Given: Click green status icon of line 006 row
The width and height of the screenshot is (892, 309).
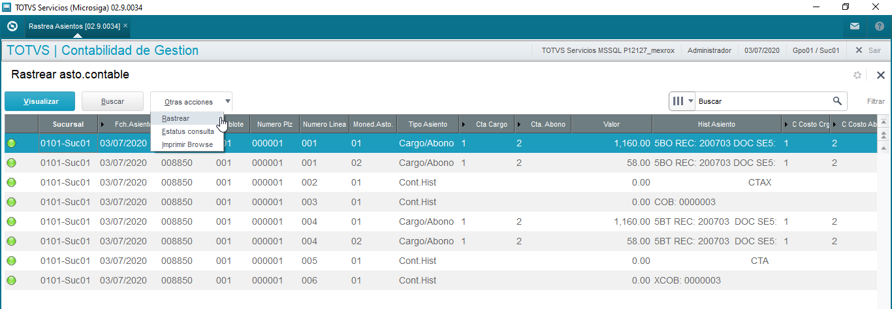Looking at the screenshot, I should (x=12, y=280).
